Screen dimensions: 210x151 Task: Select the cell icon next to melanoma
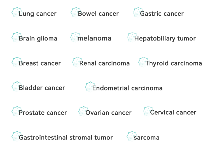75,37
